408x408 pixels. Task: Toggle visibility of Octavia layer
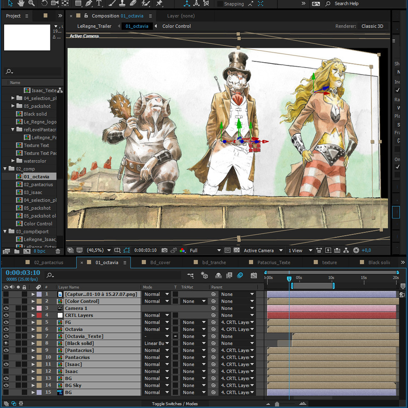coord(6,329)
